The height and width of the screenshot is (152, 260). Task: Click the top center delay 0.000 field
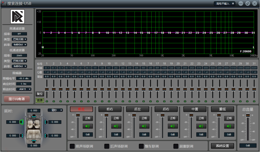tap(34, 111)
